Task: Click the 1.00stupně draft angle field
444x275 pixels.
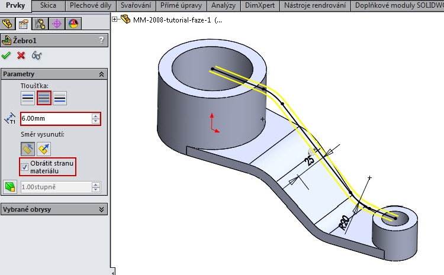Action: [x=56, y=187]
